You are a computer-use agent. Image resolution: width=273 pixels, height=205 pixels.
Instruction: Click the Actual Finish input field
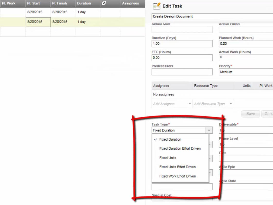click(246, 30)
